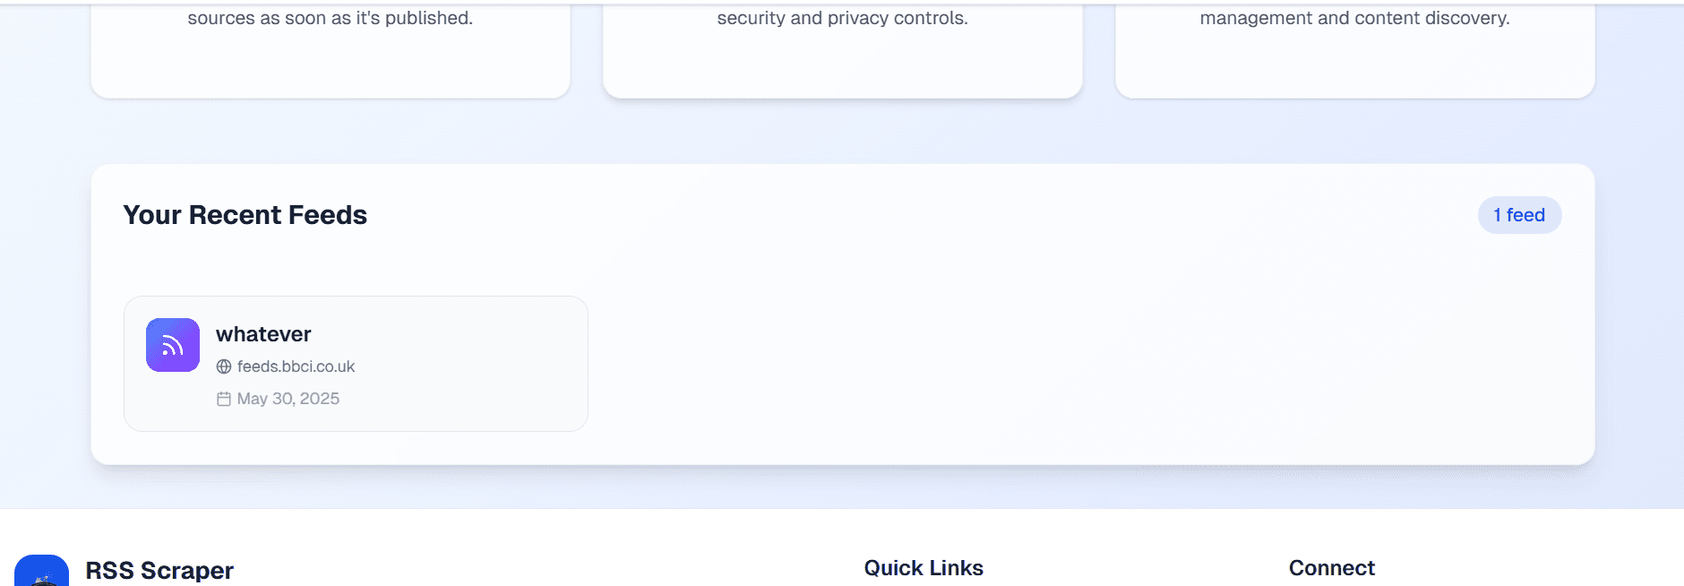The image size is (1684, 586).
Task: Click the calendar icon next to May 30, 2025
Action: (x=223, y=398)
